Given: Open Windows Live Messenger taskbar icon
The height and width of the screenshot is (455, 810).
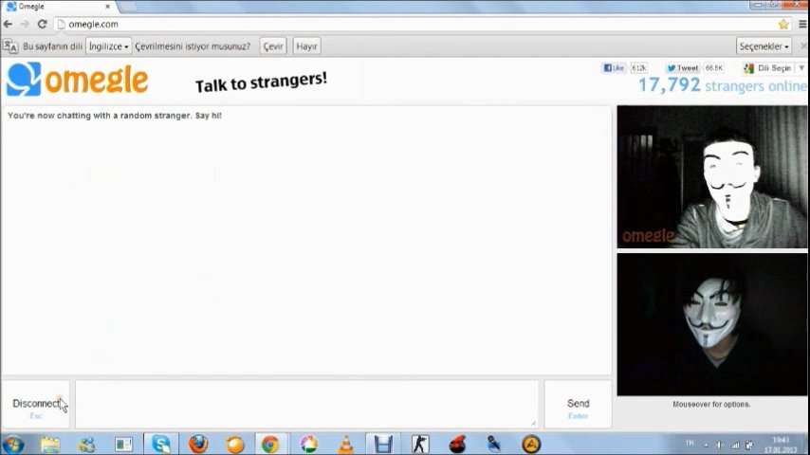Looking at the screenshot, I should 87,445.
